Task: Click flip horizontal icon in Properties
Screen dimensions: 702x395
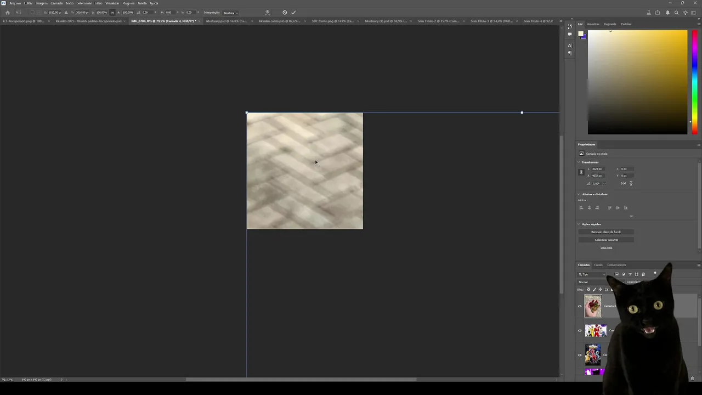Action: point(625,183)
